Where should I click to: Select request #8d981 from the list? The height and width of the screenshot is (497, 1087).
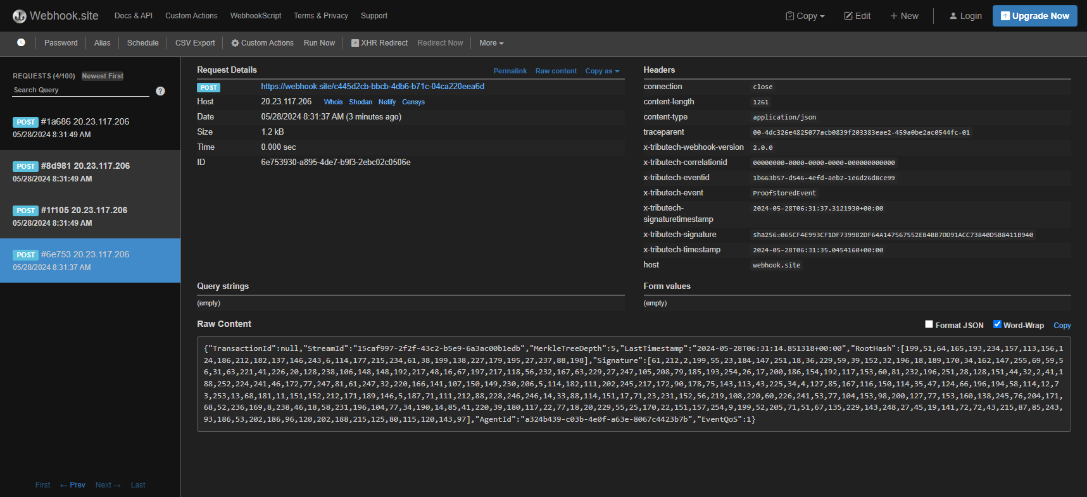(x=90, y=172)
